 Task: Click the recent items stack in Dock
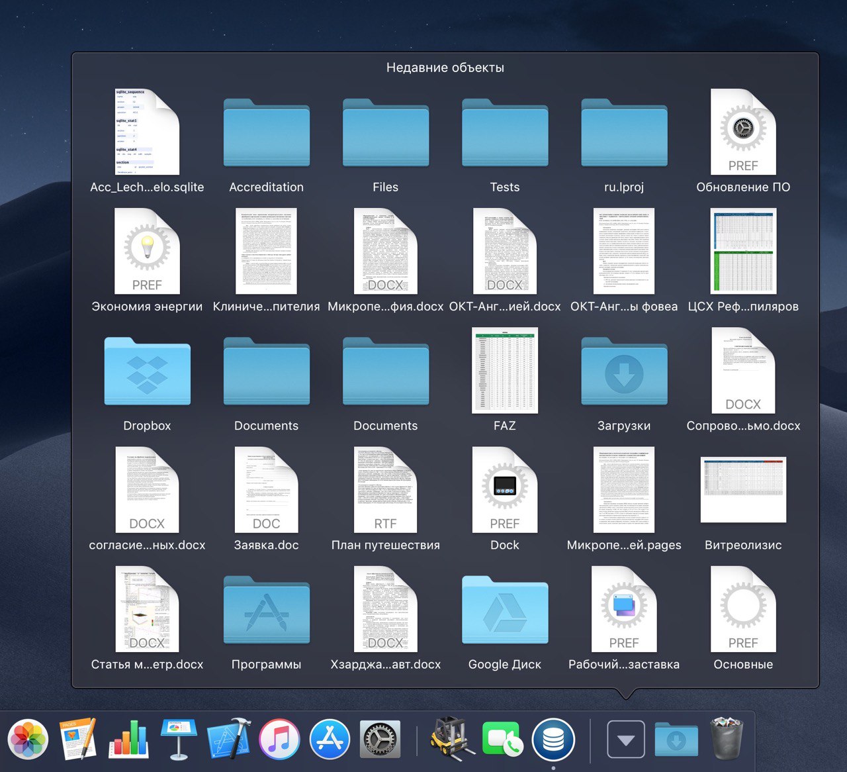click(626, 739)
